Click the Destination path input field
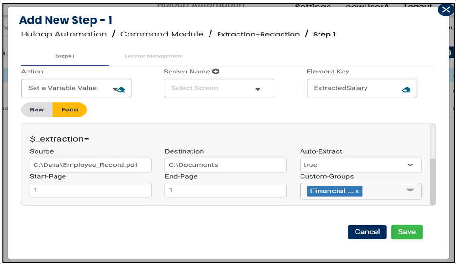Image resolution: width=456 pixels, height=264 pixels. [x=226, y=165]
